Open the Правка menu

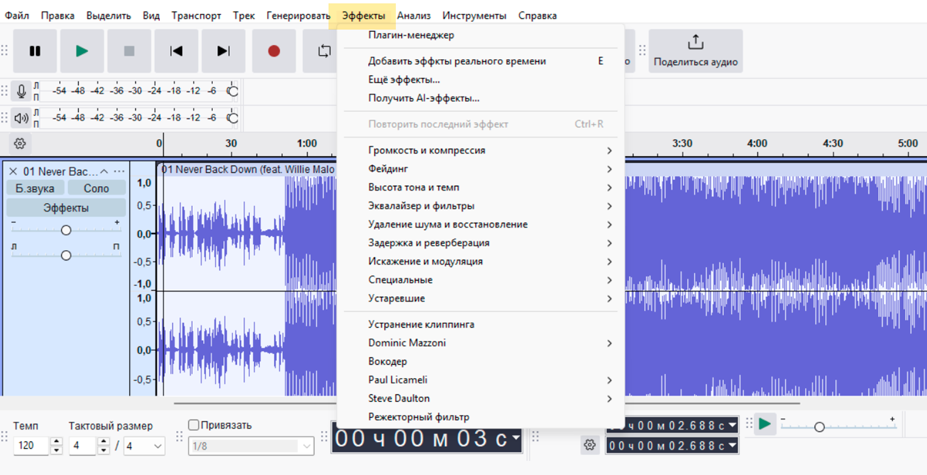58,16
